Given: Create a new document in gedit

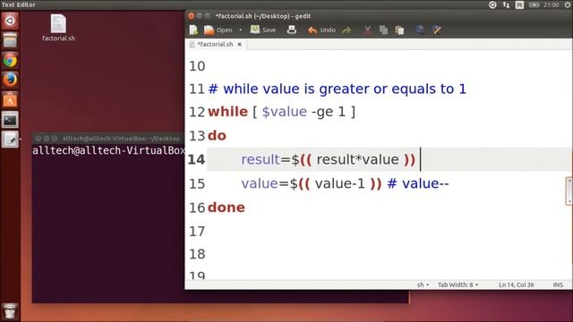Looking at the screenshot, I should tap(193, 30).
